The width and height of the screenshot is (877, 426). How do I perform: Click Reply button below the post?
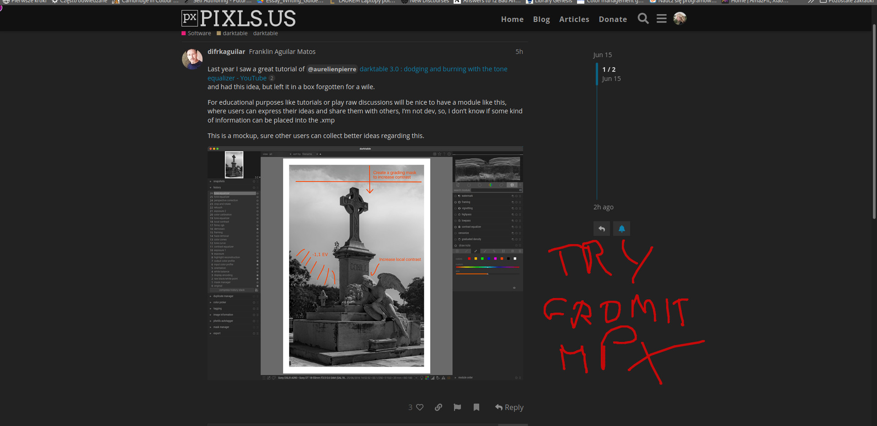point(509,407)
